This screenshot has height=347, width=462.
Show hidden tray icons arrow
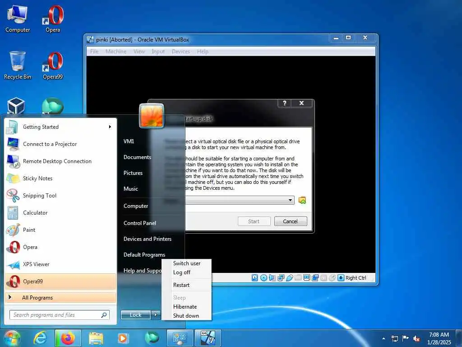[x=383, y=339]
